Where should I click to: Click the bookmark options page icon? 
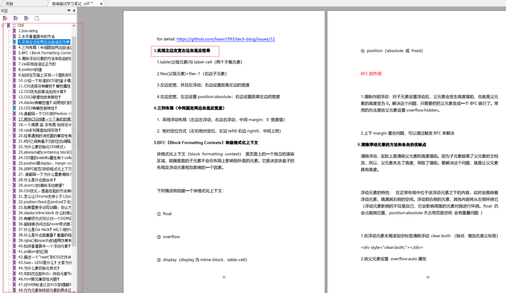[x=37, y=18]
